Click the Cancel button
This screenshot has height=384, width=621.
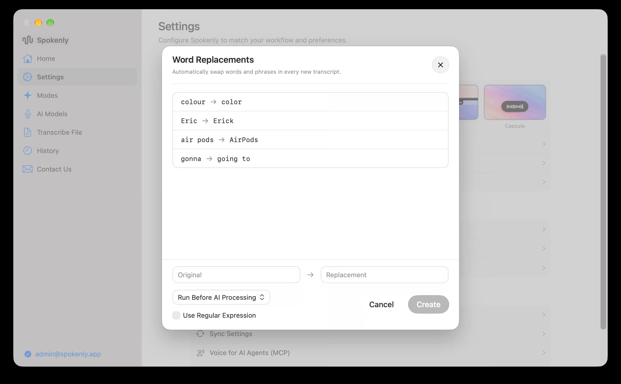(381, 304)
